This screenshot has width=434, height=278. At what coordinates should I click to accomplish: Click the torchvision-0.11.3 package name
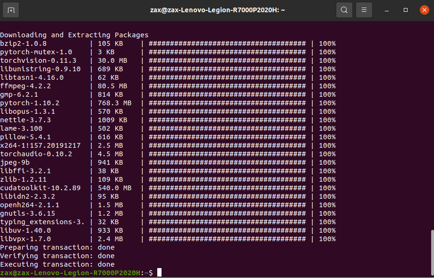coord(38,60)
